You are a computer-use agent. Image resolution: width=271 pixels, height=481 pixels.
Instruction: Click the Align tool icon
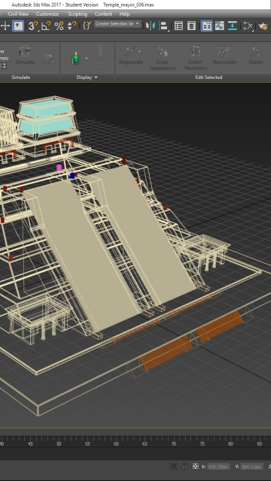(163, 26)
